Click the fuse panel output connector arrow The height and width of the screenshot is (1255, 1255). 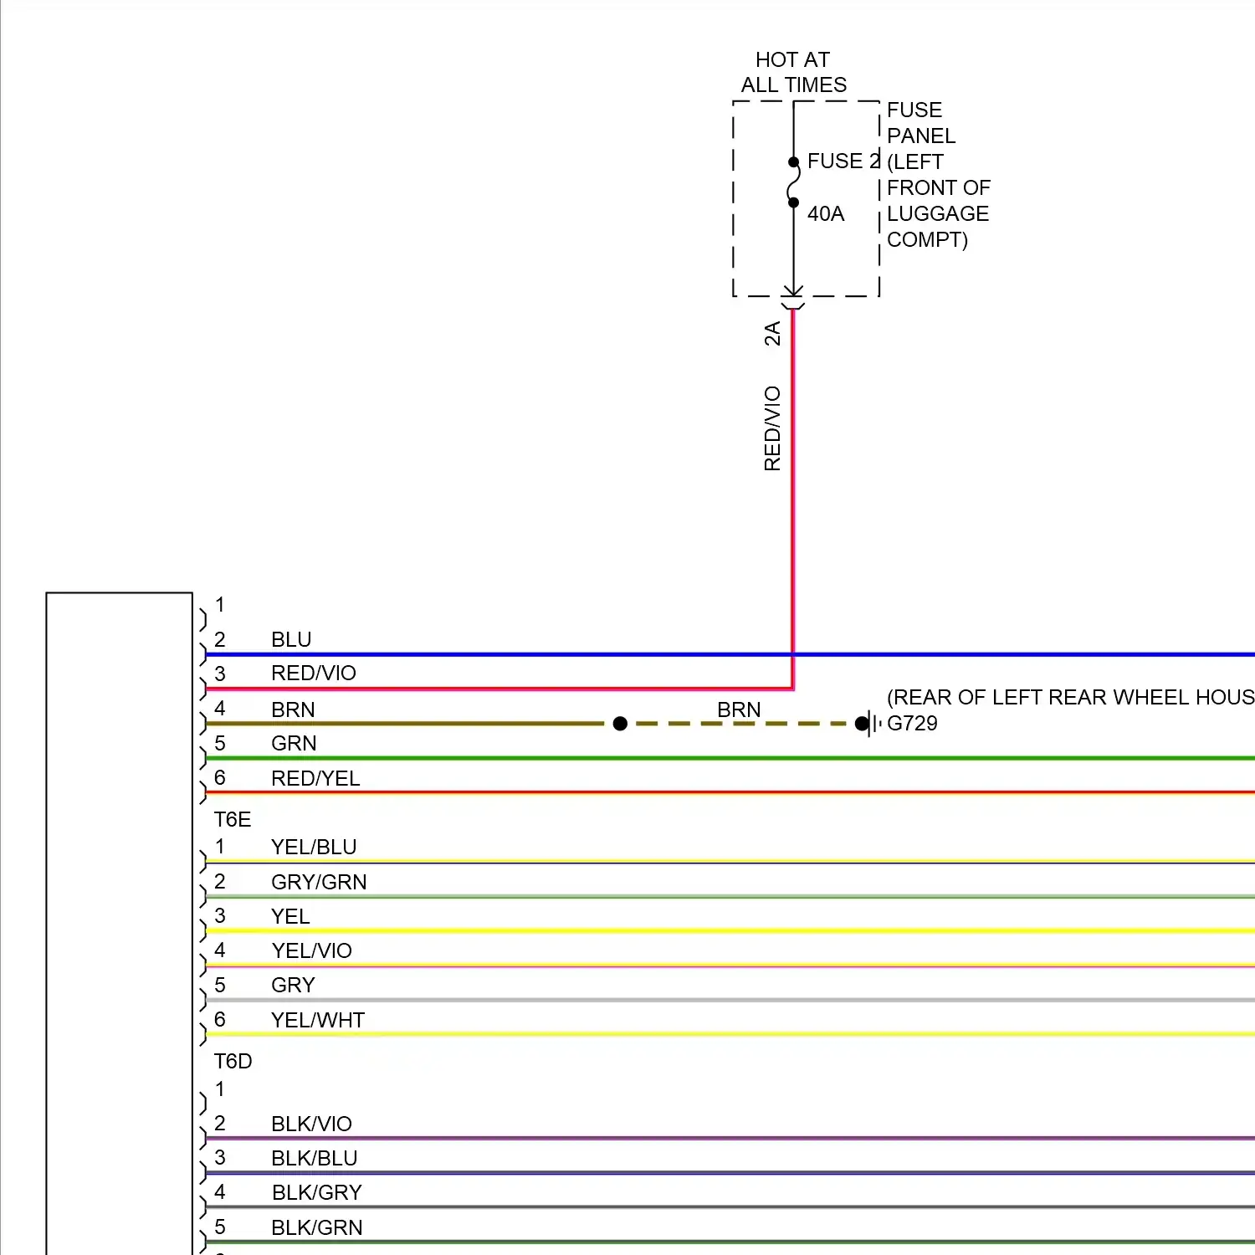(x=793, y=296)
